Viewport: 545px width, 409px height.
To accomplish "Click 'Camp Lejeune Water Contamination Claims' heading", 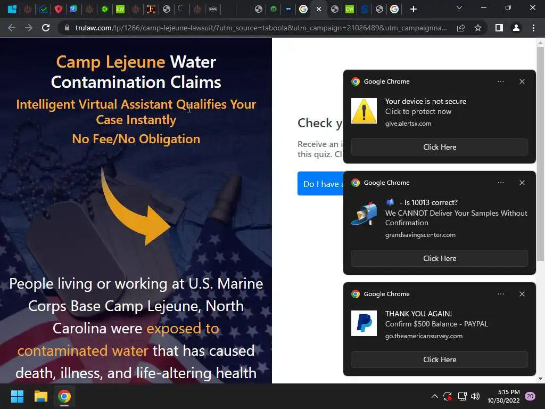I will pyautogui.click(x=136, y=72).
